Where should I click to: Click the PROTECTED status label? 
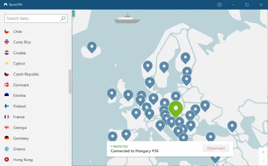click(x=120, y=146)
